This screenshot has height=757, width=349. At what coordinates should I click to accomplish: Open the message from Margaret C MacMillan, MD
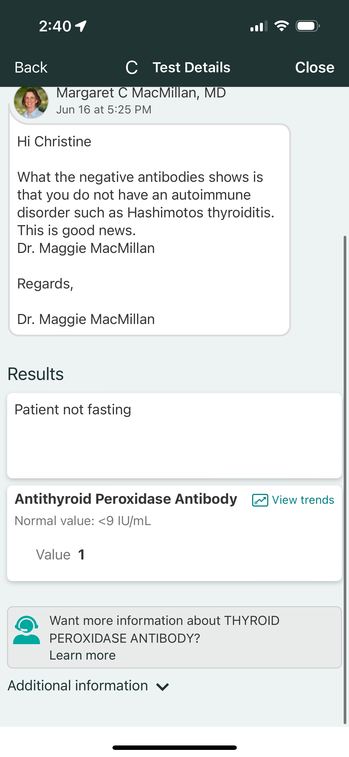tap(149, 230)
